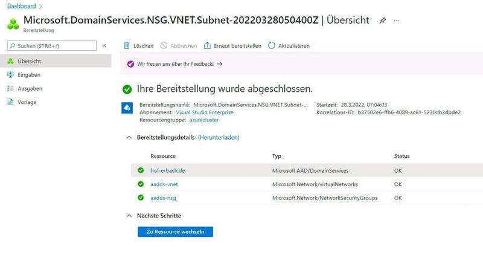Click Zu Ressource wechseln button
The height and width of the screenshot is (255, 483).
coord(175,232)
